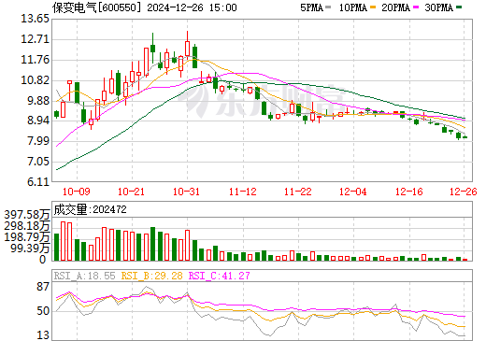Screen dimensions: 486x341
Task: Click the RSI_B:29.28 indicator label
Action: 152,276
